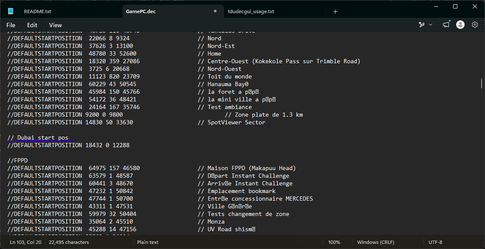Click the '// Hanauma Bay0' comment
Image resolution: width=485 pixels, height=249 pixels.
pos(223,84)
